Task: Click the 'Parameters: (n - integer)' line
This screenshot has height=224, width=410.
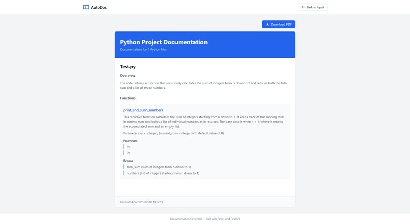Action: point(173,133)
